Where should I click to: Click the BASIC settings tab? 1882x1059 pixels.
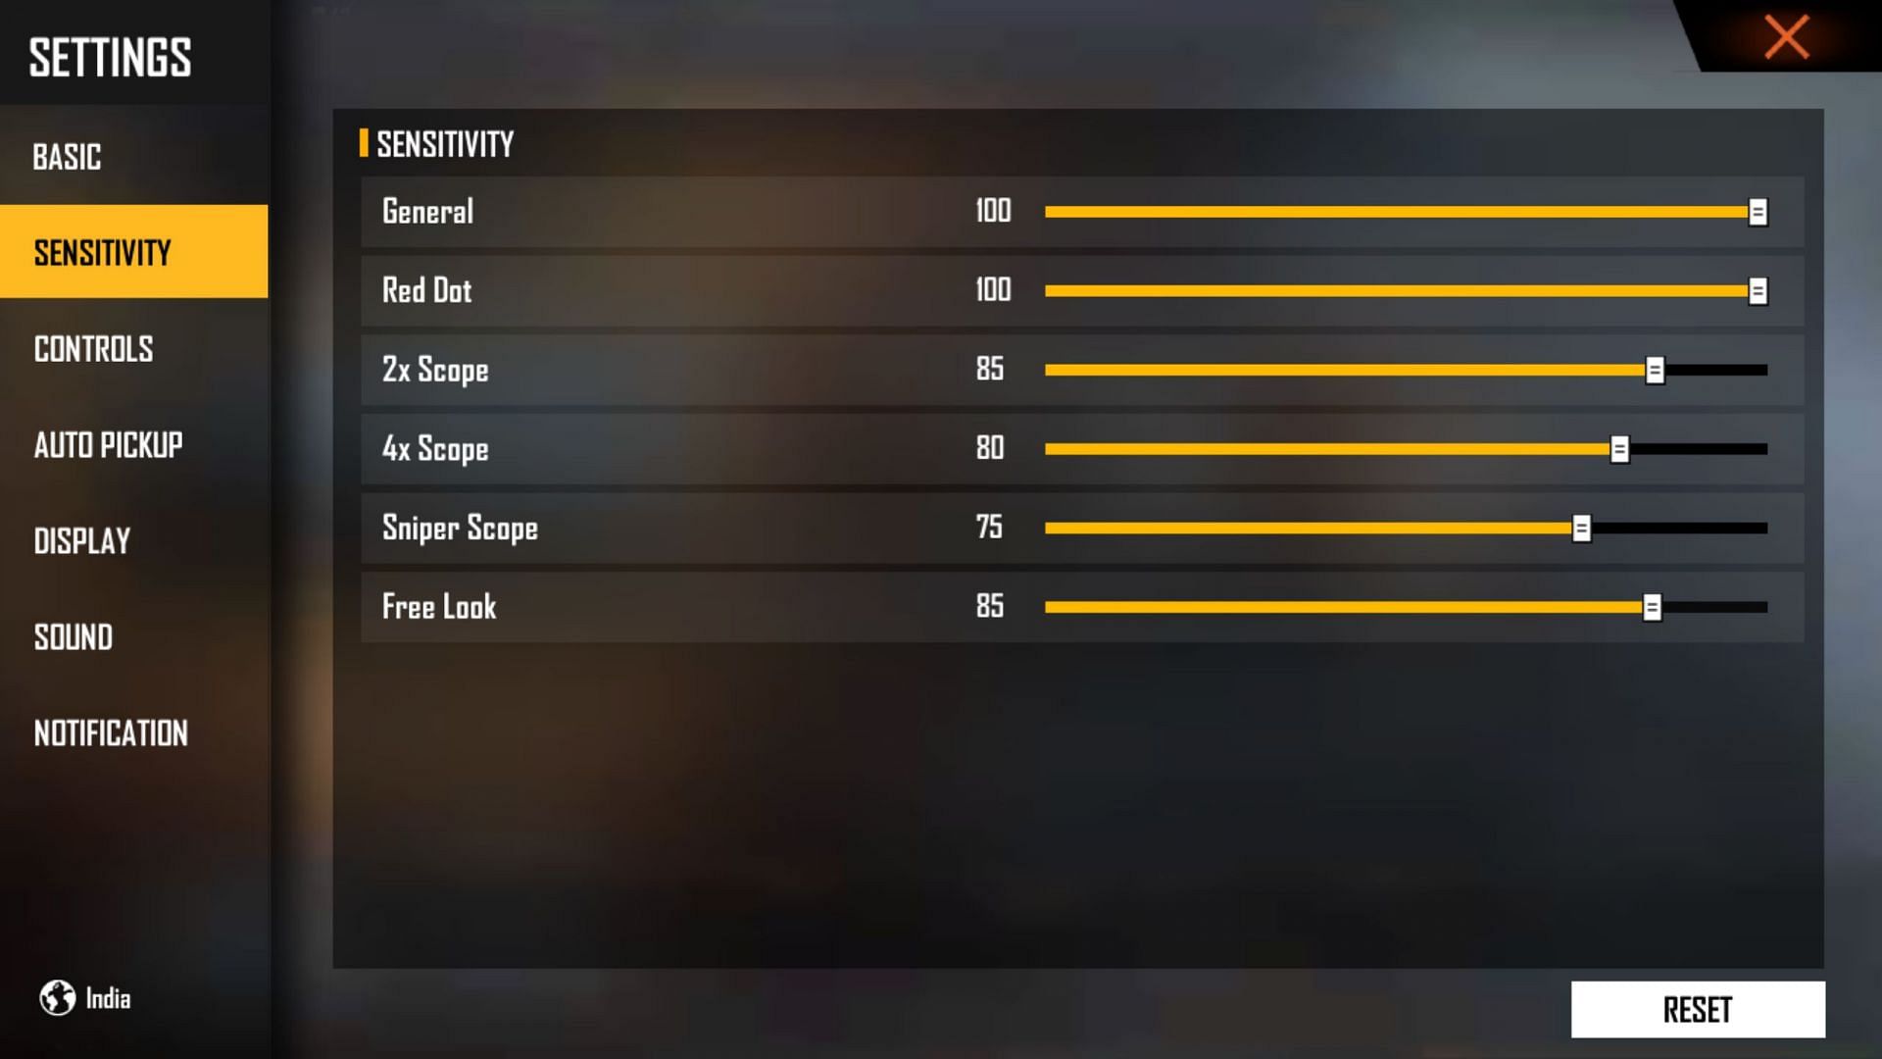69,155
